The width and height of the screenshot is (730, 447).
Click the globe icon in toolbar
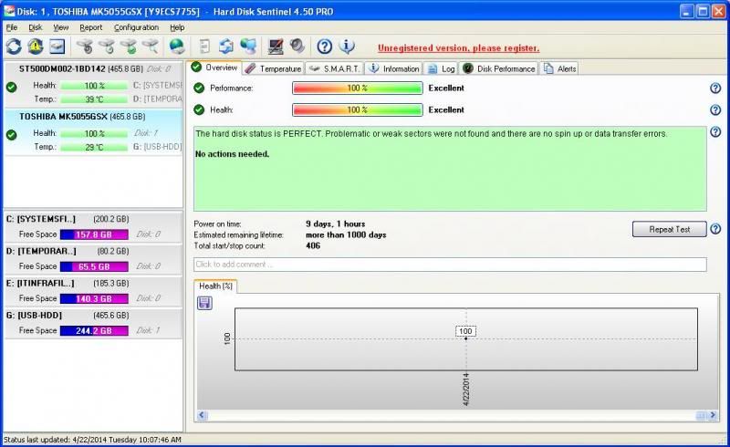pyautogui.click(x=177, y=47)
